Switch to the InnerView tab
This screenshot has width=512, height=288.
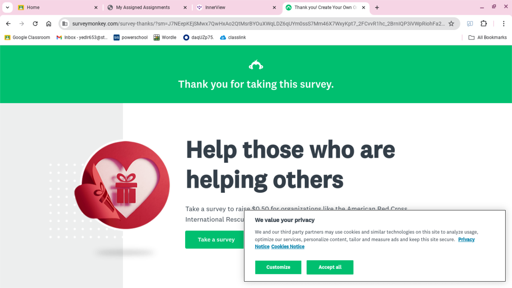click(236, 8)
